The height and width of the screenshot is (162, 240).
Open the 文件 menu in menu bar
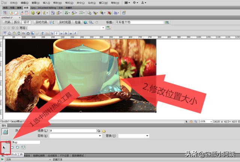[13, 3]
